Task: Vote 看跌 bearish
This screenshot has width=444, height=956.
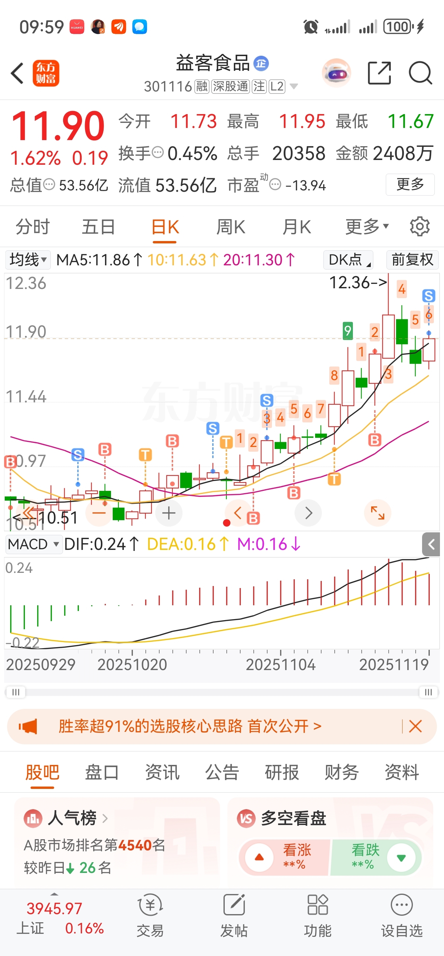Action: 376,857
